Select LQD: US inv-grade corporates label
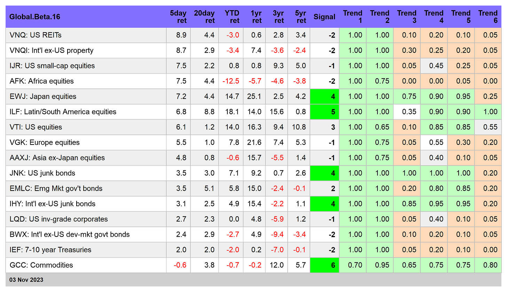 click(x=59, y=219)
